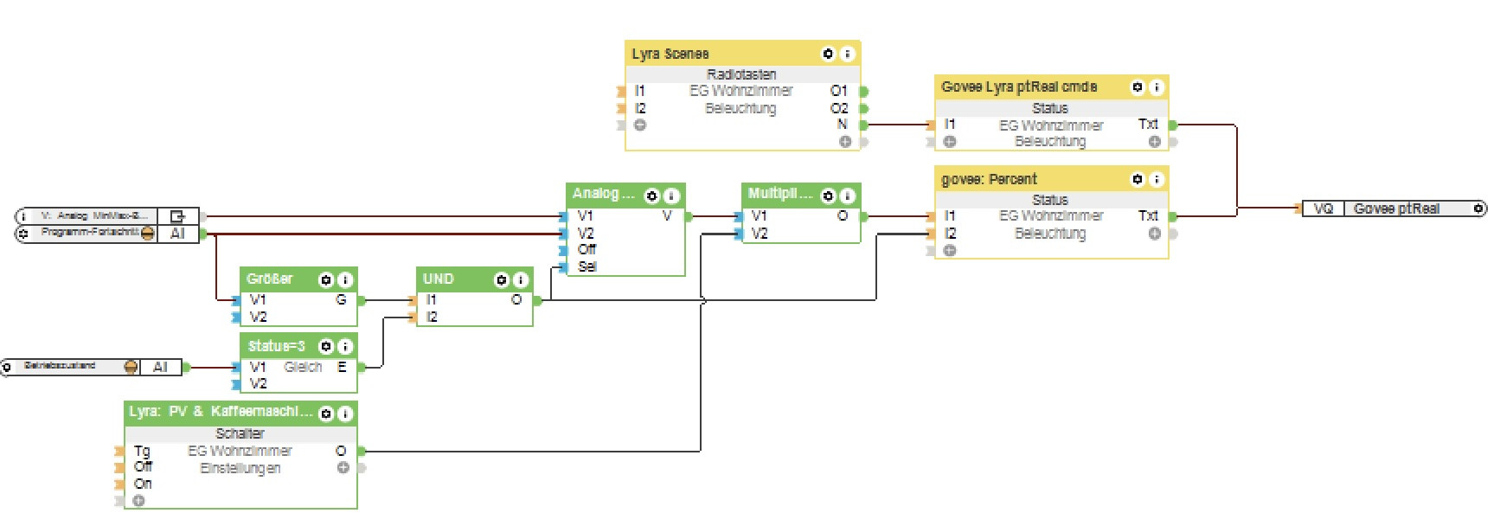Click E output of Status=3 block
This screenshot has width=1500, height=526.
(x=342, y=367)
